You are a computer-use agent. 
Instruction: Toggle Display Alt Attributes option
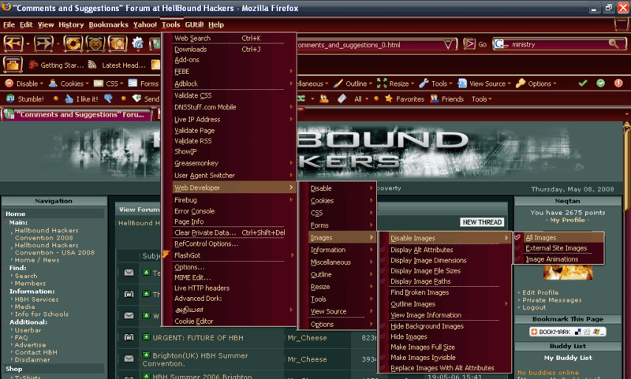445,250
